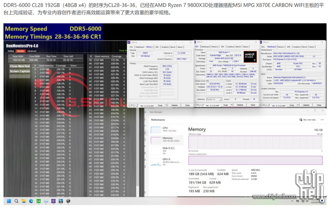Click the taskbar clock and date

click(315, 201)
